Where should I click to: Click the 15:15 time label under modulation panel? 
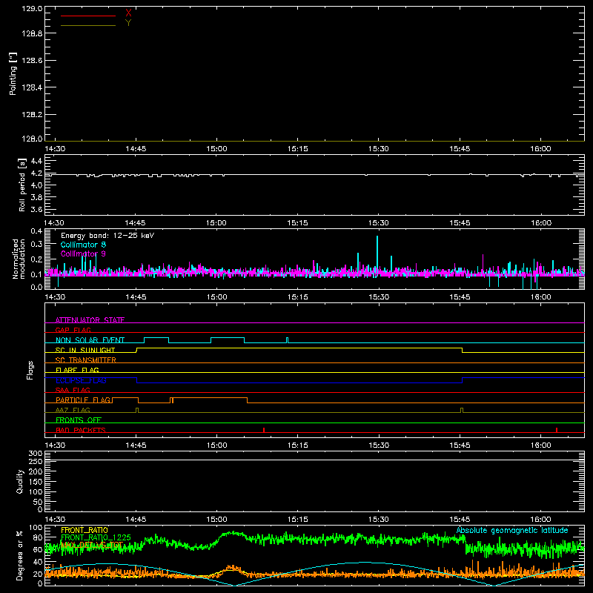tap(298, 297)
